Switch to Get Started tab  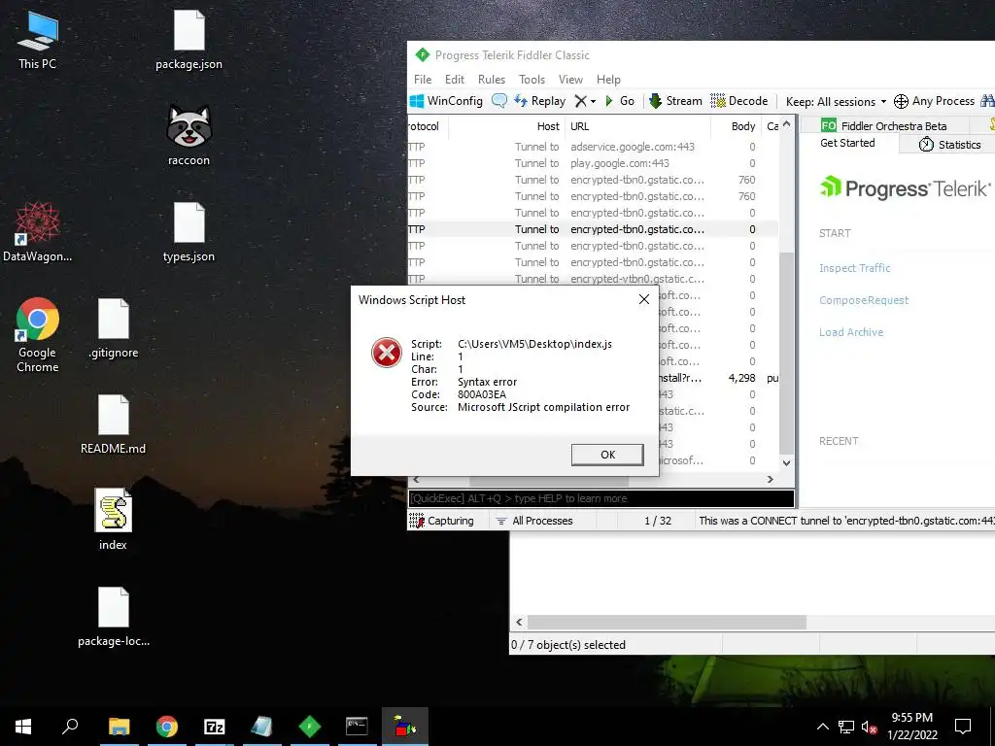click(847, 144)
